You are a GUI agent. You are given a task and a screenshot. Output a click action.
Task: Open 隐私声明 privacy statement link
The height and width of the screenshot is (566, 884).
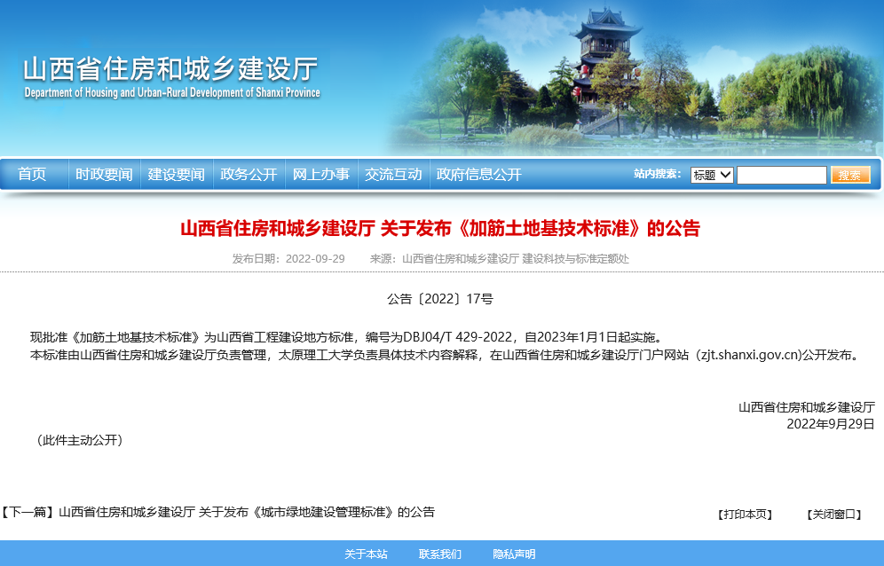514,554
